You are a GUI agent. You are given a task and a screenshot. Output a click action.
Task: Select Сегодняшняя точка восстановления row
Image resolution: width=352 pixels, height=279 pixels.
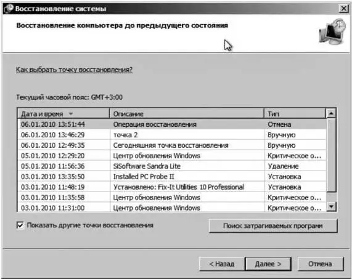click(172, 145)
